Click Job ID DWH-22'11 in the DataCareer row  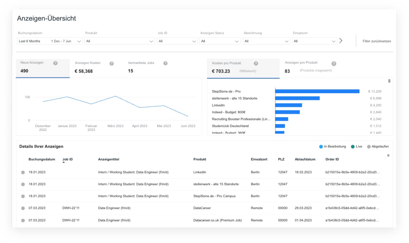[71, 208]
